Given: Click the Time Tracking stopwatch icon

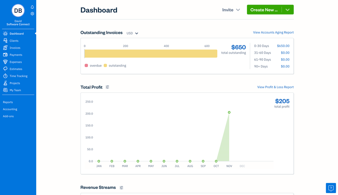Looking at the screenshot, I should (5, 76).
